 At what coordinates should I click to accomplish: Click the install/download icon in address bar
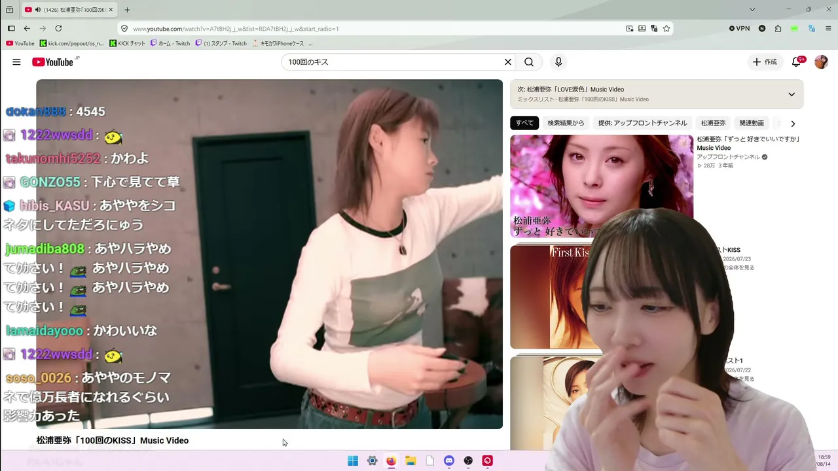point(642,29)
